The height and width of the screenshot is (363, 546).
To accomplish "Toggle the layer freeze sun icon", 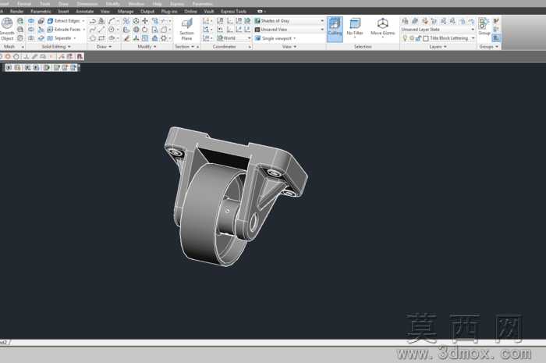I will click(x=411, y=38).
